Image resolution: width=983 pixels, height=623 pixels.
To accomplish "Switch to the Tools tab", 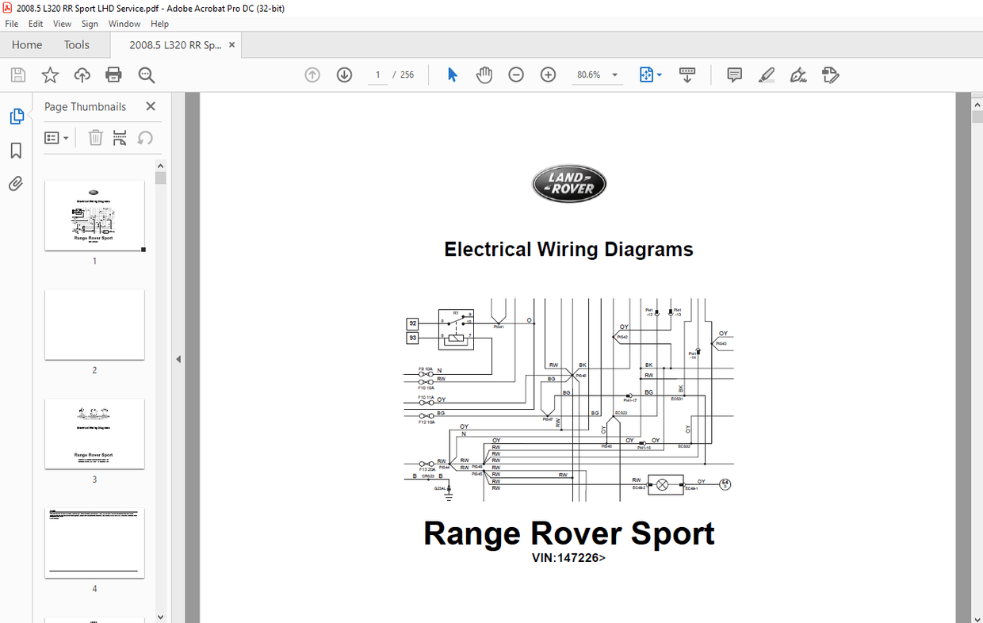I will coord(77,45).
